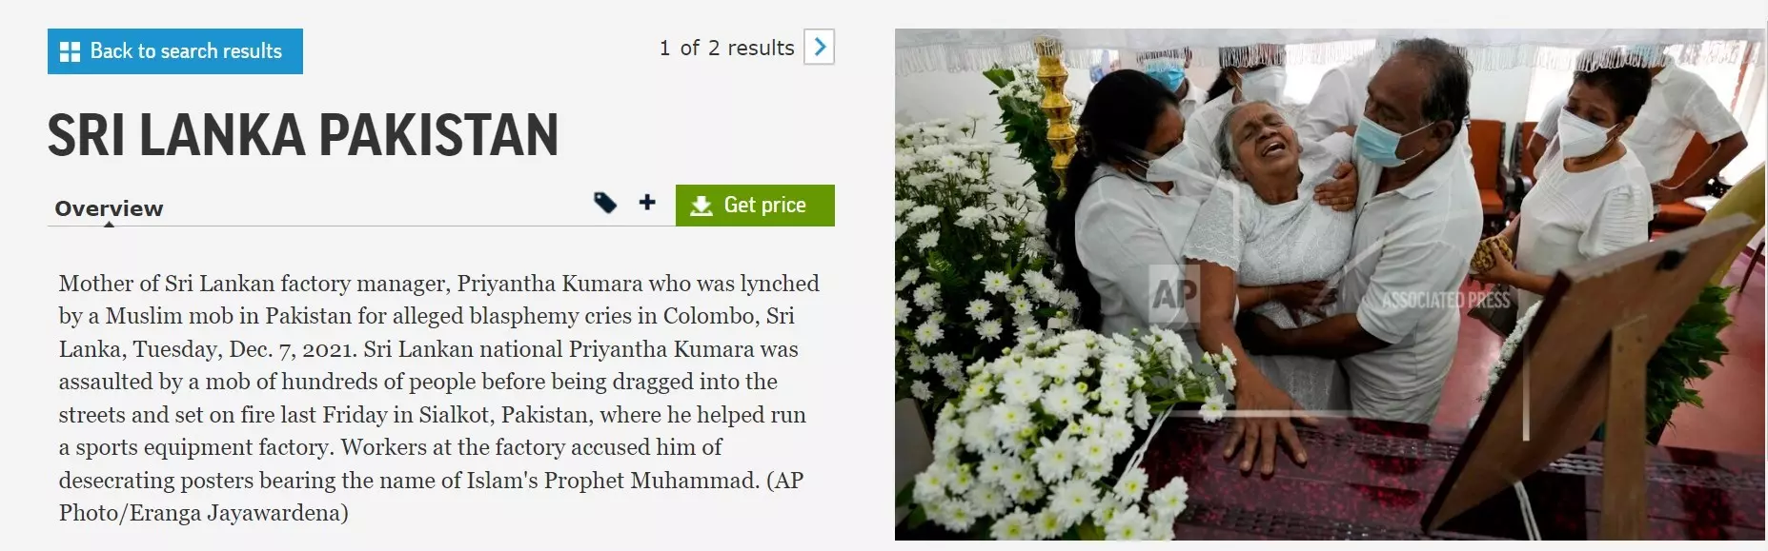Click the SRI LANKA PAKISTAN headline
This screenshot has height=551, width=1768.
click(303, 135)
